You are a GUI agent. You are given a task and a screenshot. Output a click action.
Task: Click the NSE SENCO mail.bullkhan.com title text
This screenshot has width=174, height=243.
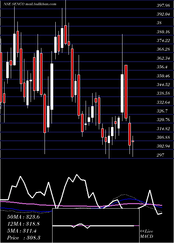30,4
